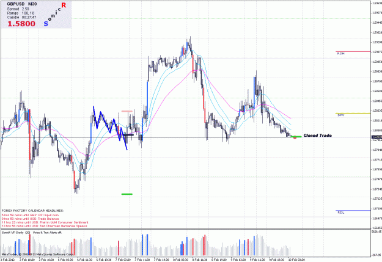Click the RDH text label
Viewport: 382px width, 262px height.
coord(340,54)
